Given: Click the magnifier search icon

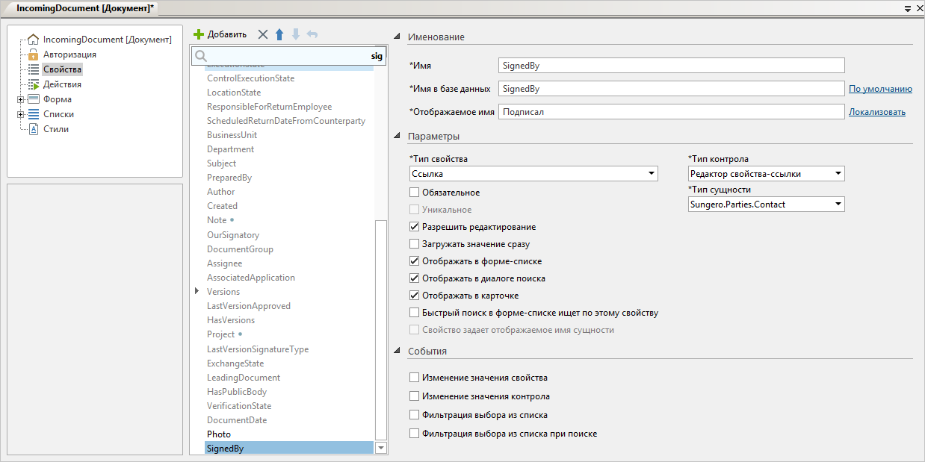Looking at the screenshot, I should pyautogui.click(x=199, y=56).
